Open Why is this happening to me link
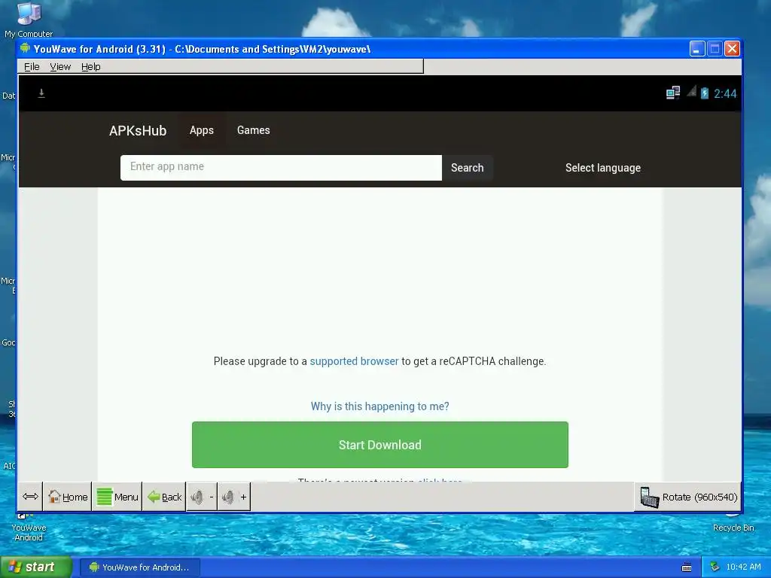The height and width of the screenshot is (578, 771). coord(379,406)
